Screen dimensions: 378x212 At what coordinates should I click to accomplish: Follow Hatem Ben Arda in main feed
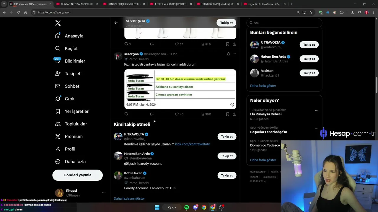pyautogui.click(x=227, y=156)
